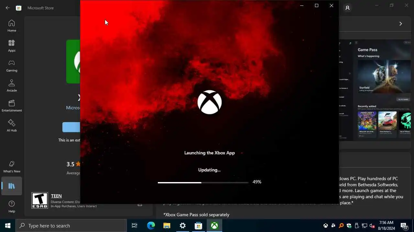
Task: Click the "Launching the Xbox App" text
Action: tap(210, 153)
